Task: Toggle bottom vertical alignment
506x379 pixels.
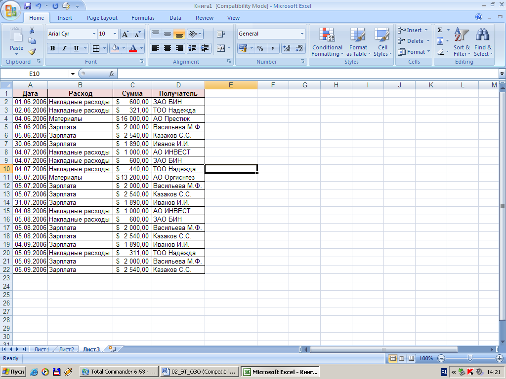Action: [x=179, y=34]
